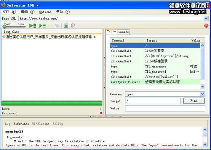211x150 pixels.
Task: Click the Firefox icon in the title bar
Action: coord(3,5)
